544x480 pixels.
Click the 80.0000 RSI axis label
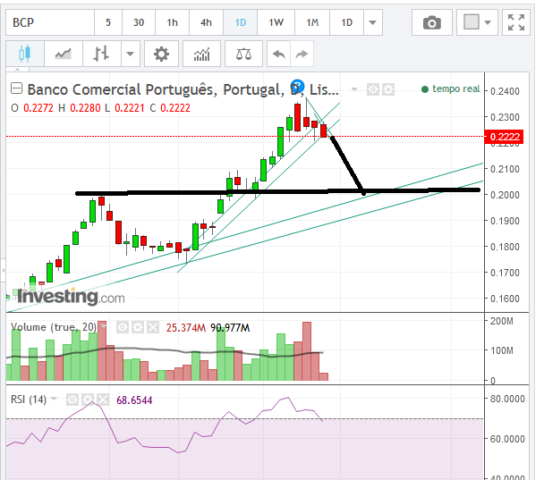tap(507, 399)
